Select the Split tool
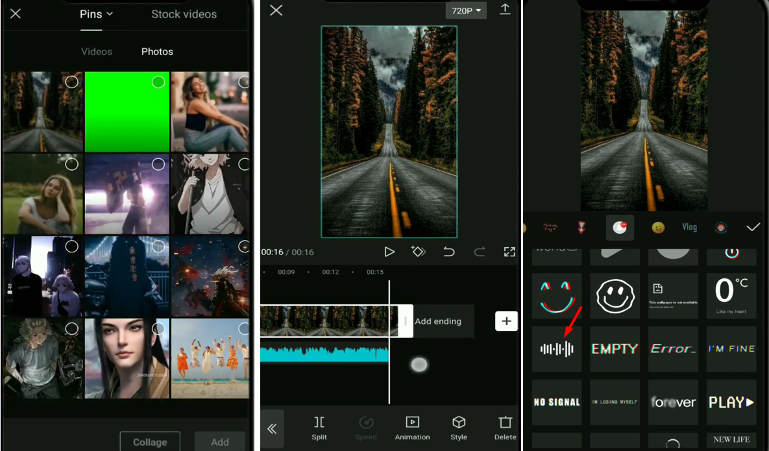This screenshot has height=451, width=769. click(x=319, y=428)
